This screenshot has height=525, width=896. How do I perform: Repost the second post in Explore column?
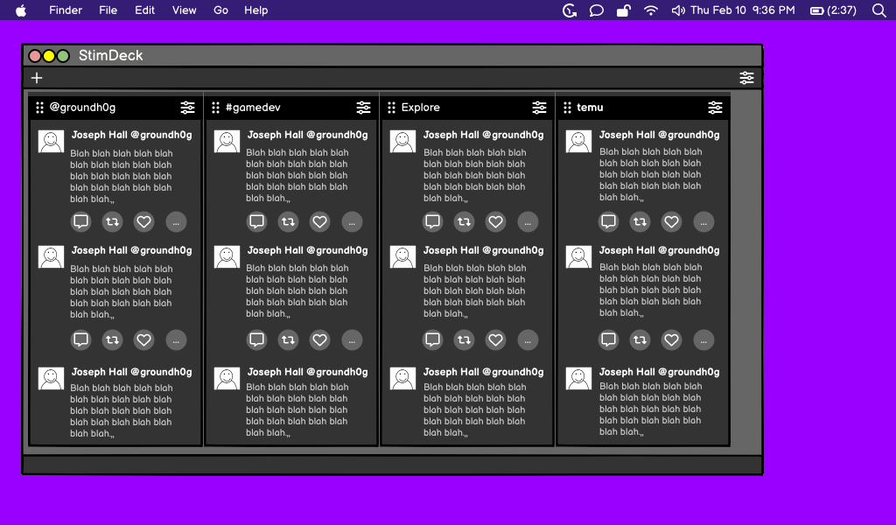click(465, 339)
